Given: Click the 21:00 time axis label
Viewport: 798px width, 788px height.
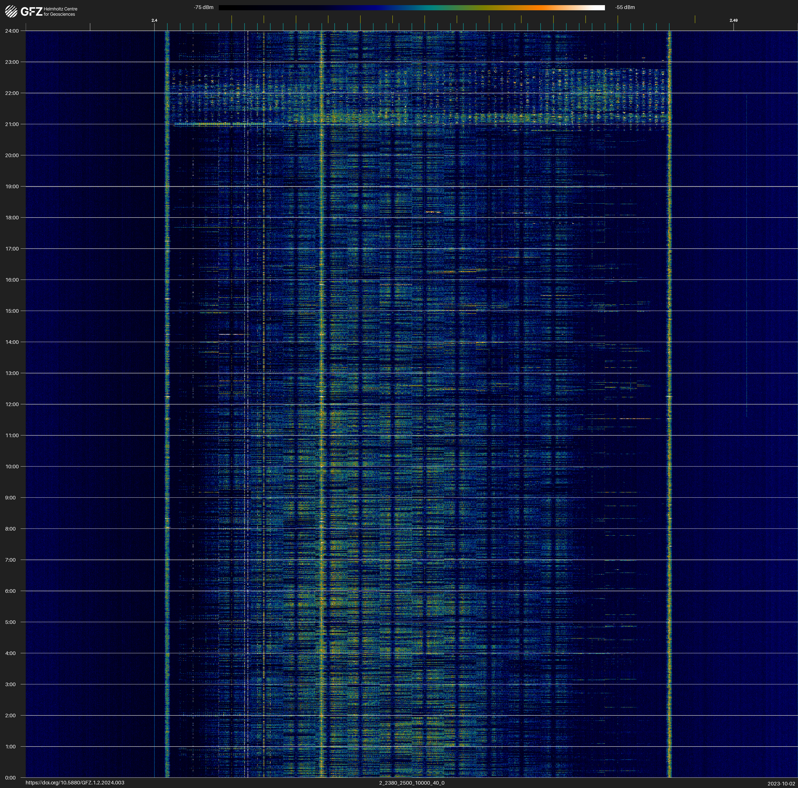Looking at the screenshot, I should [12, 124].
